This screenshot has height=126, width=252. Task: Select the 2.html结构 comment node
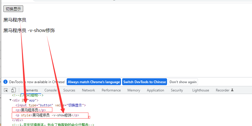click(28, 95)
